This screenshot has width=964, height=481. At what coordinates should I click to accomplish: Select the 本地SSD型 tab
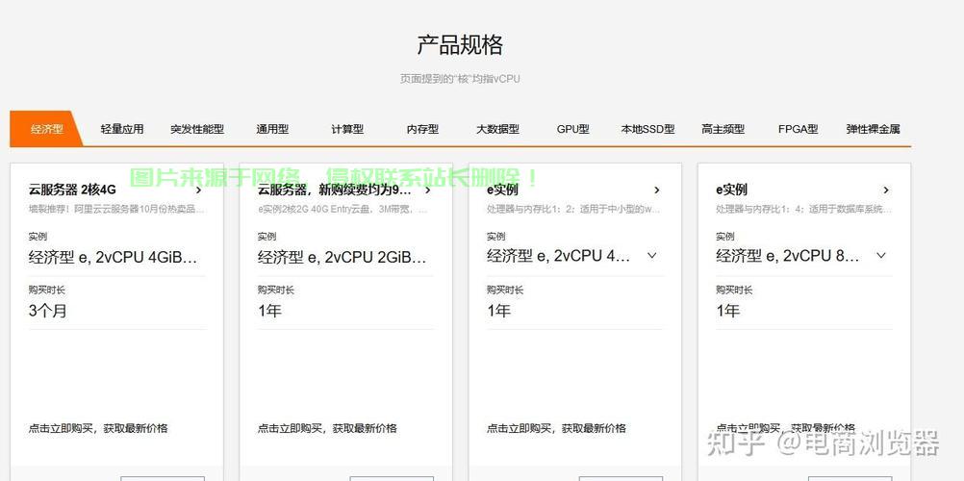pos(647,129)
